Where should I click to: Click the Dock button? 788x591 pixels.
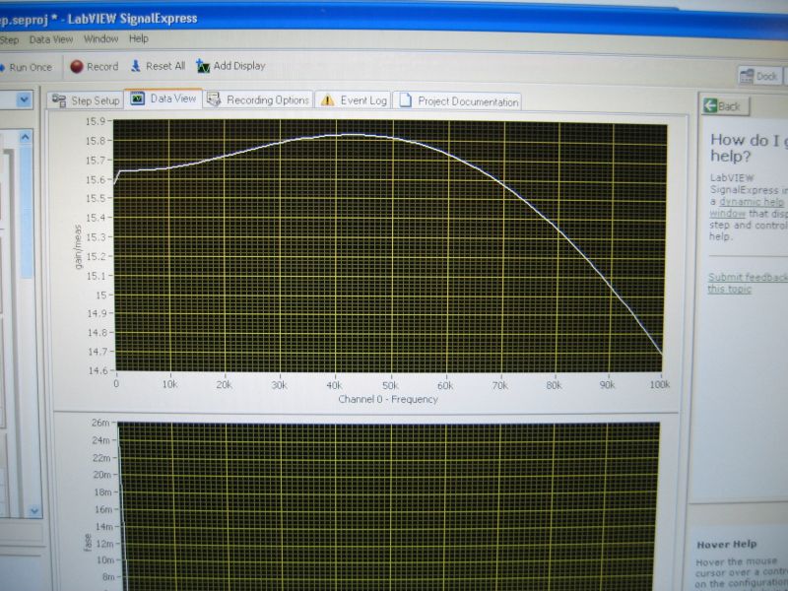click(x=759, y=77)
